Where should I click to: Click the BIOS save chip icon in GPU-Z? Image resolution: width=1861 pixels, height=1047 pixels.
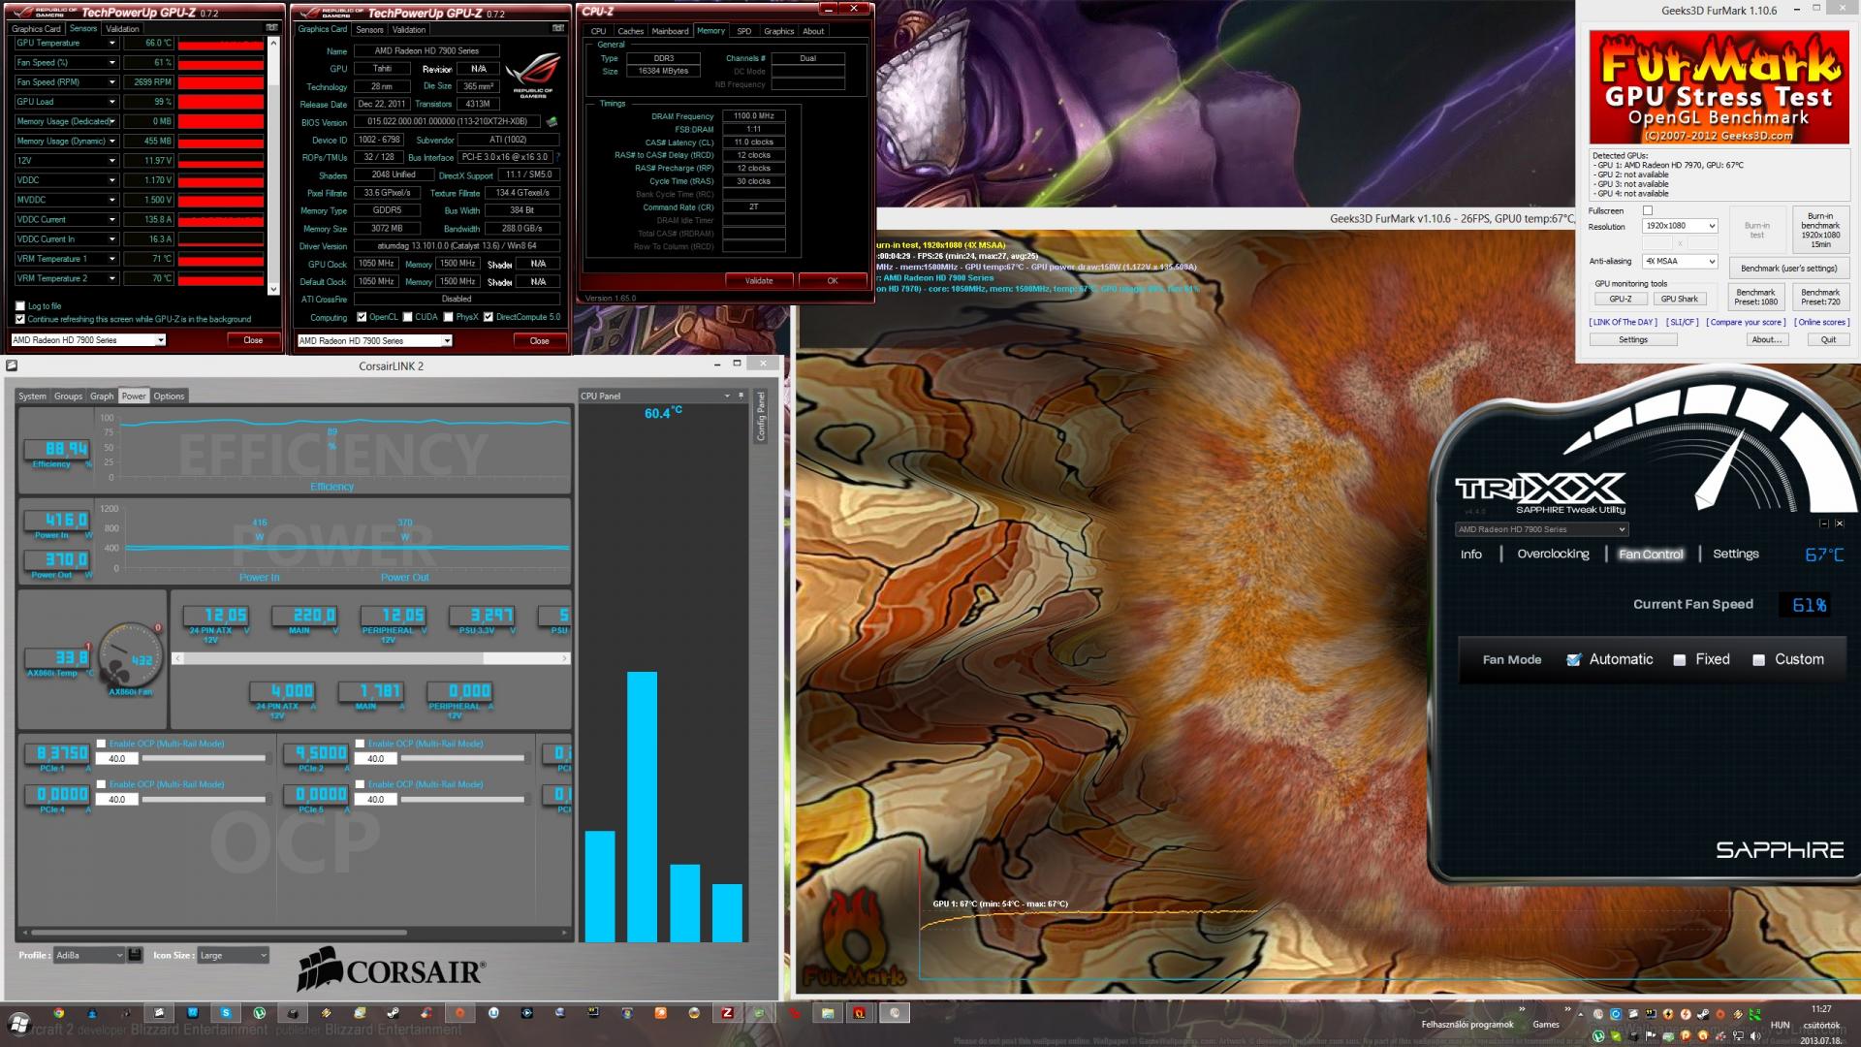552,122
